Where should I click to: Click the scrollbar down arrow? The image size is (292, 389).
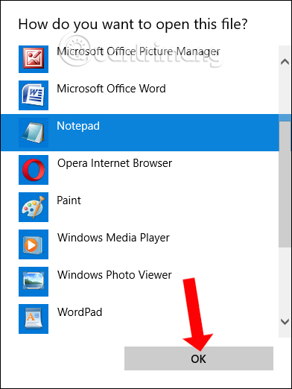285,322
